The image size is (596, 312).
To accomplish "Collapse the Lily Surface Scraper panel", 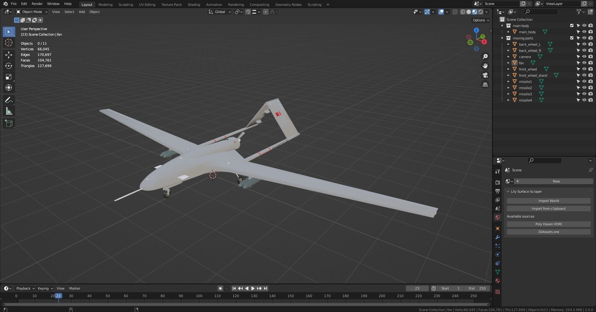I will point(508,192).
